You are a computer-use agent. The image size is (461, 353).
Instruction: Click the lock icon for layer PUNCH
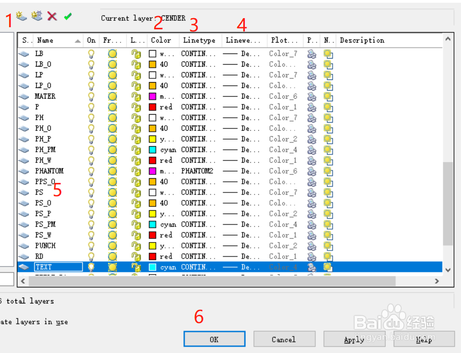pyautogui.click(x=136, y=246)
